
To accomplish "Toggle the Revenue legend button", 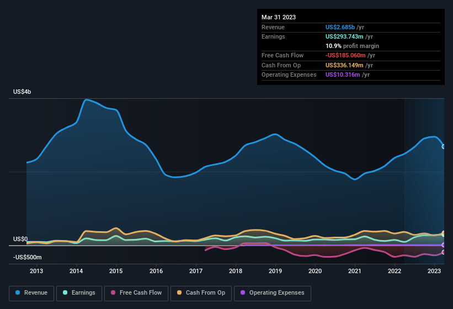I will 31,293.
